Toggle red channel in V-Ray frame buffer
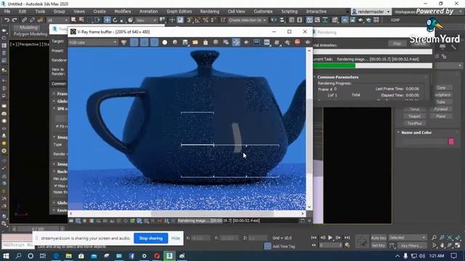 pos(134,42)
